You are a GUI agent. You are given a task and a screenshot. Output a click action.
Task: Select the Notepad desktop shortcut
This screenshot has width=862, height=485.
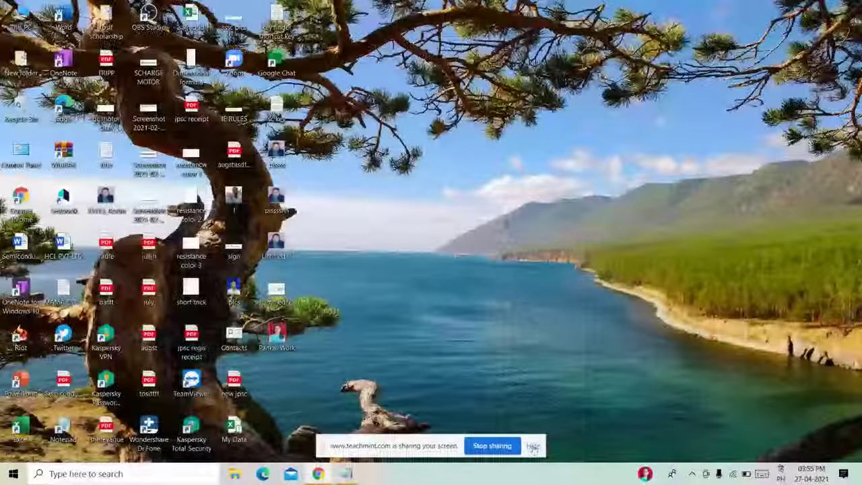point(63,430)
